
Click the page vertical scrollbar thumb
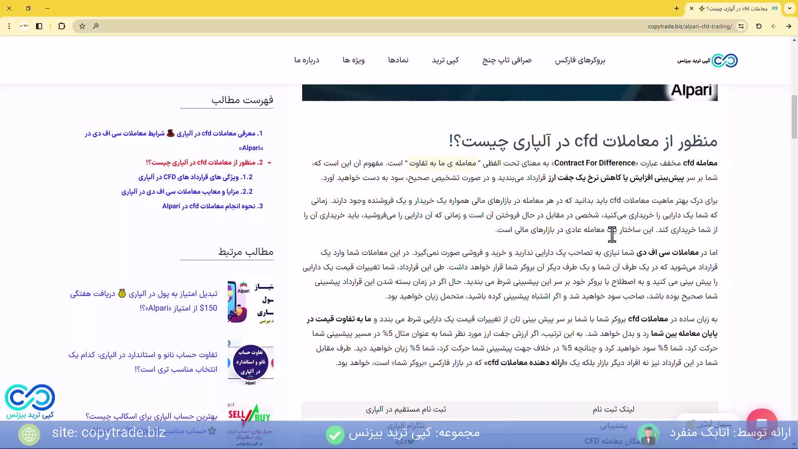point(794,117)
